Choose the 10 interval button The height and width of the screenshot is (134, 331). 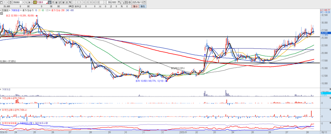click(84, 2)
